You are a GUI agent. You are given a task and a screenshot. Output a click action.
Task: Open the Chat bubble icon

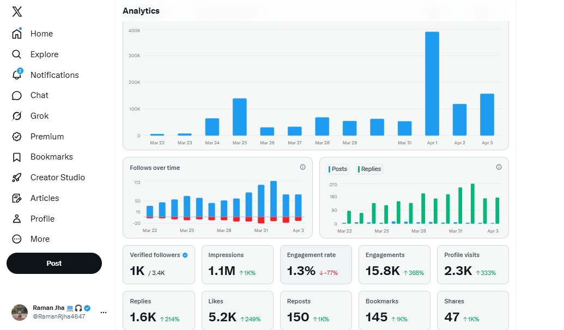[x=16, y=95]
